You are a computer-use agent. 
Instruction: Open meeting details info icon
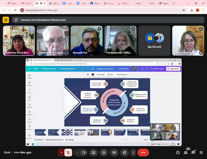[178, 152]
